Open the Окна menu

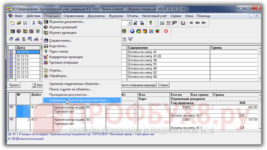coord(189,16)
